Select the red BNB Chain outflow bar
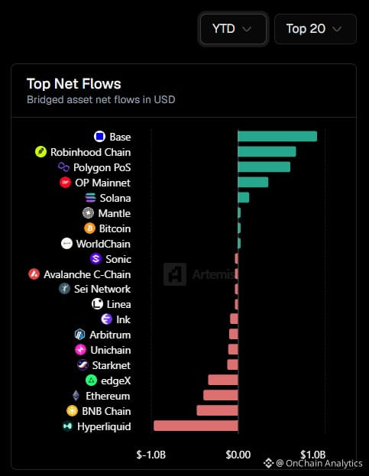The width and height of the screenshot is (369, 476). pyautogui.click(x=217, y=410)
